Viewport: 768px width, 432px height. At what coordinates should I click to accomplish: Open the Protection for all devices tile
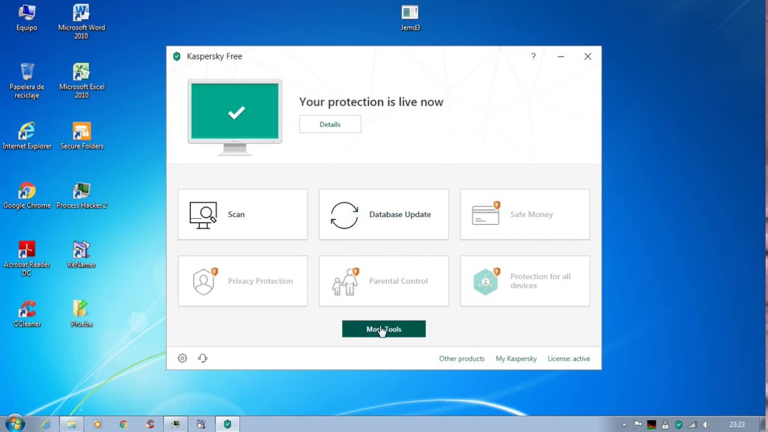[525, 281]
